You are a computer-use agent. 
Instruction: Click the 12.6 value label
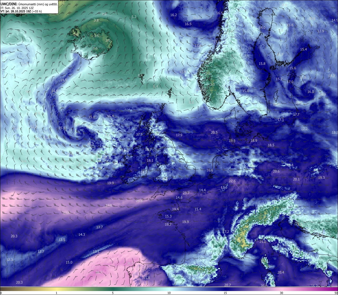[x=224, y=187]
